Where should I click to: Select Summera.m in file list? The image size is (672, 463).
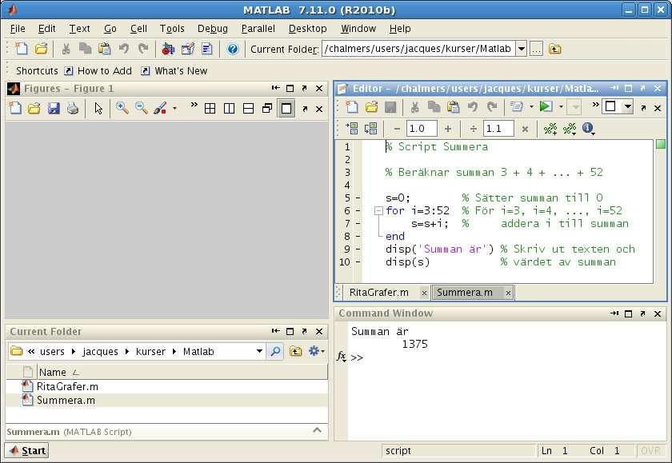pyautogui.click(x=66, y=401)
